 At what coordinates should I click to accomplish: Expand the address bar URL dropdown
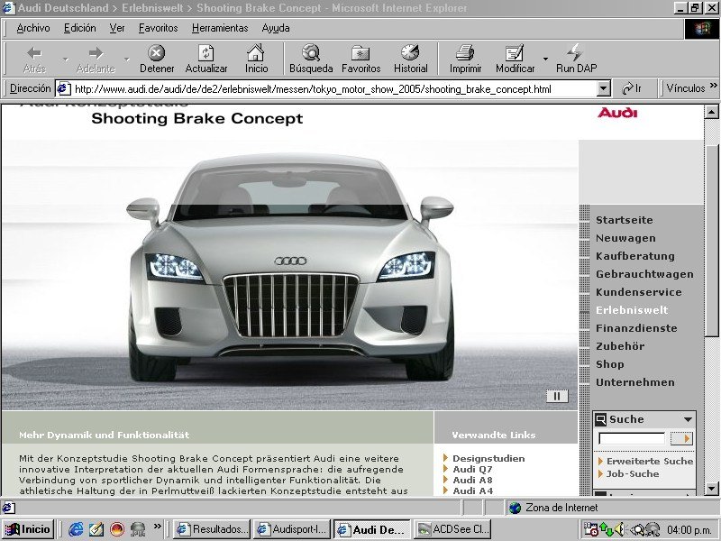603,88
